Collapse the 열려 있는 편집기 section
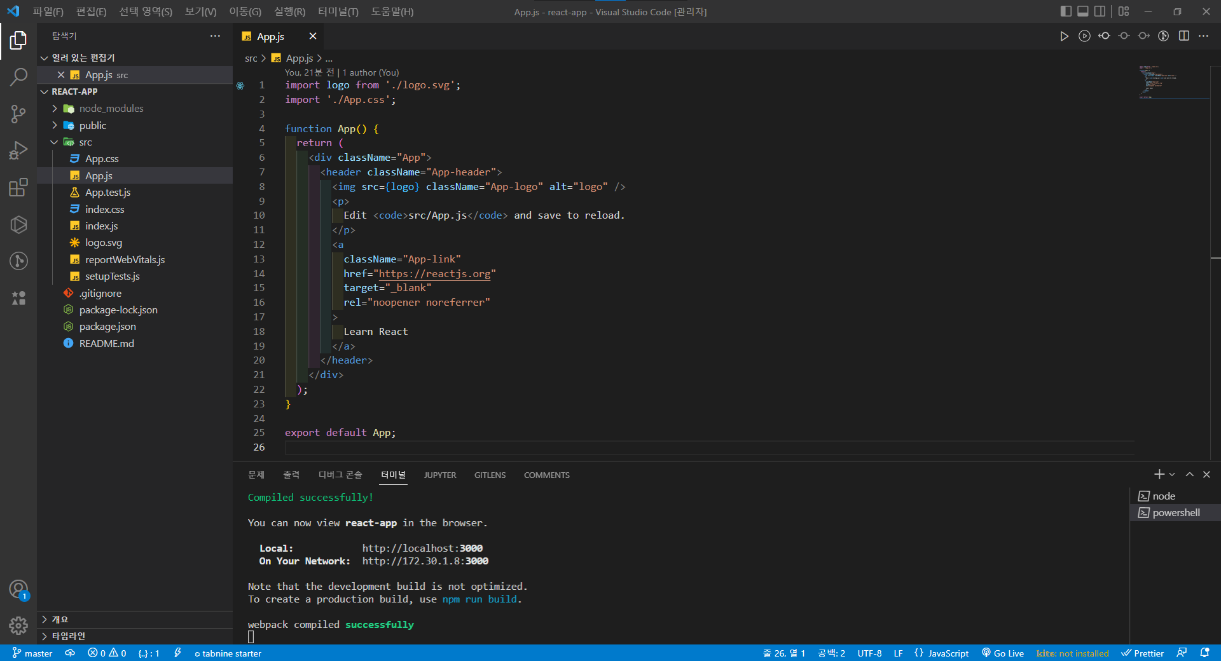Viewport: 1221px width, 661px height. (135, 58)
